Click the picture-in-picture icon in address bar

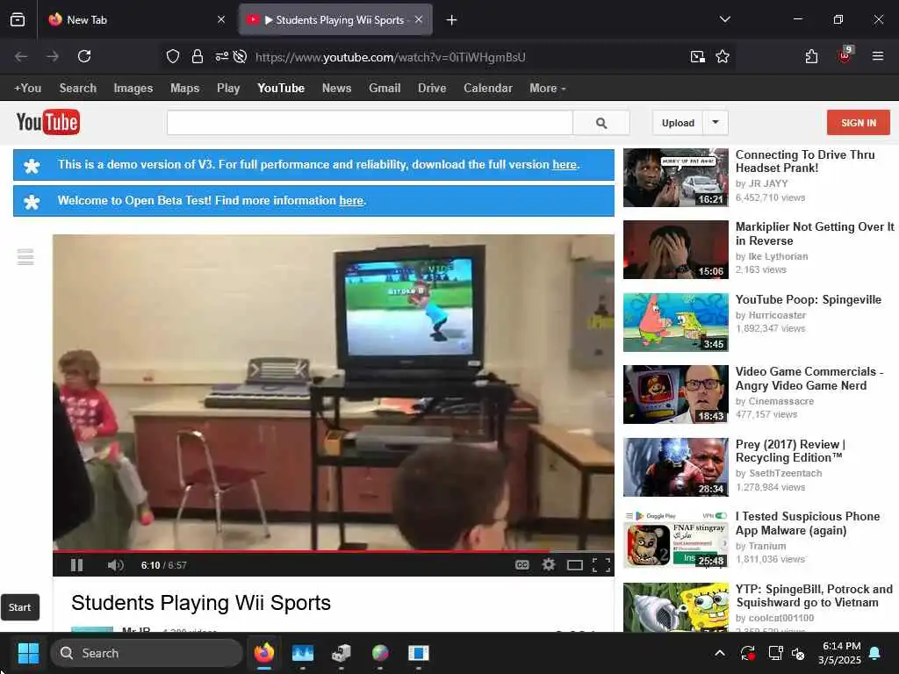698,56
